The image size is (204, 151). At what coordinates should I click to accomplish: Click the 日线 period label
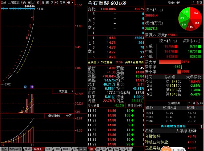(4, 3)
